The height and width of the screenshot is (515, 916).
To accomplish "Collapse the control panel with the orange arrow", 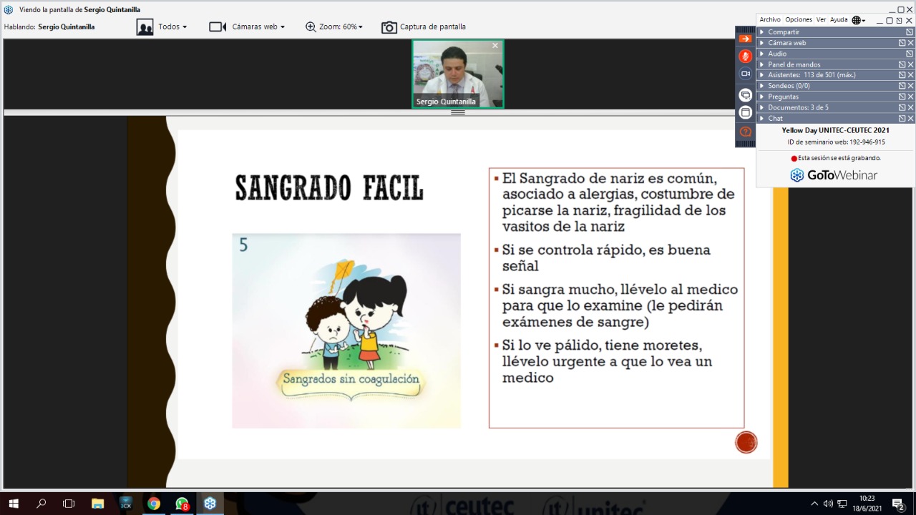I will click(x=745, y=39).
